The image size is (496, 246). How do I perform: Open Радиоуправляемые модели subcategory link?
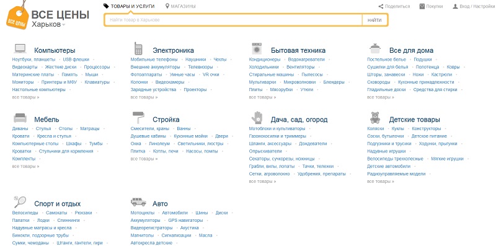click(x=396, y=174)
